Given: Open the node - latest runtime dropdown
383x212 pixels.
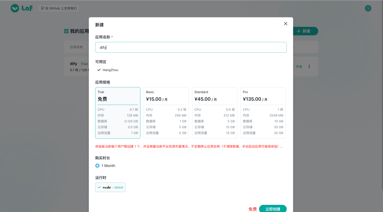Looking at the screenshot, I should pos(110,187).
